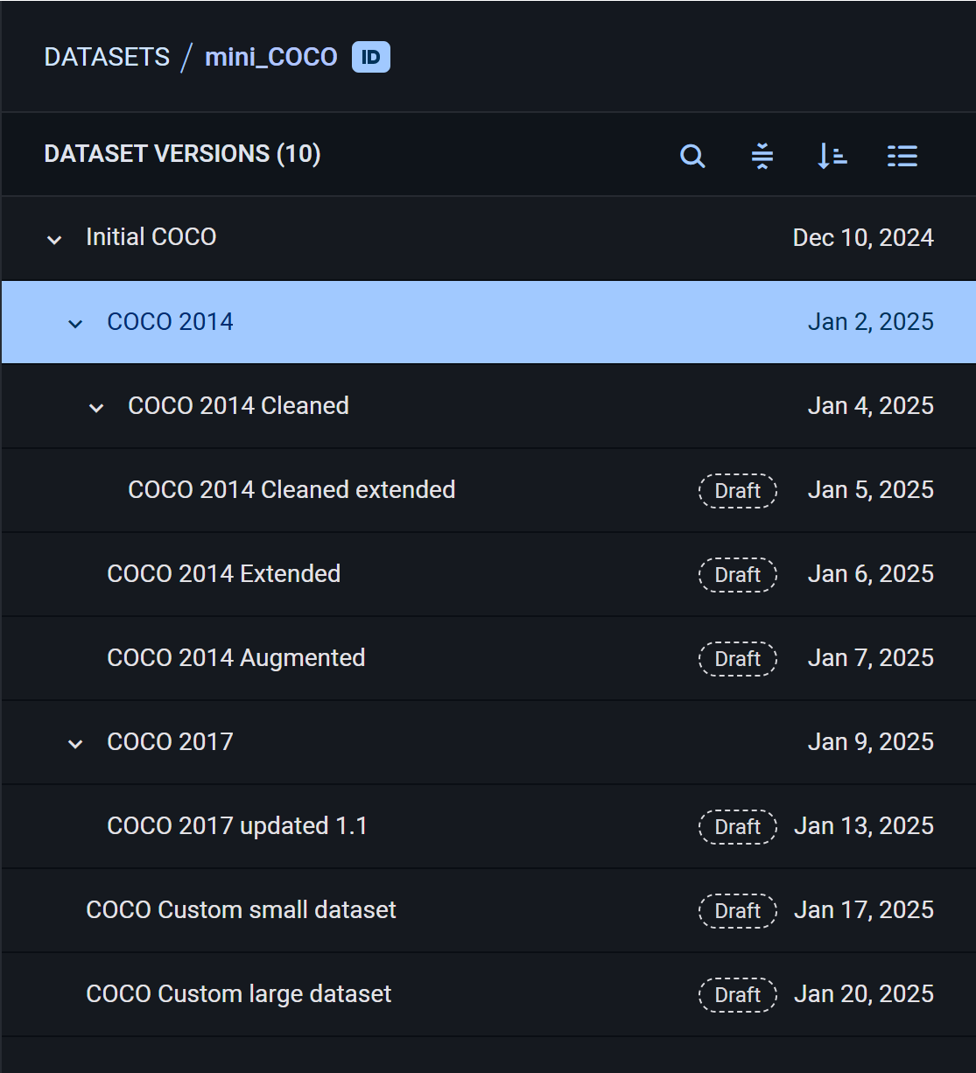Click the filter icon in the versions header
Viewport: 976px width, 1073px height.
(x=762, y=156)
